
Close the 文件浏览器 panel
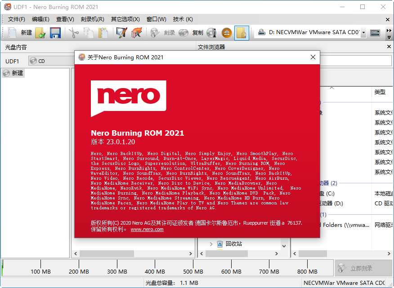389,47
